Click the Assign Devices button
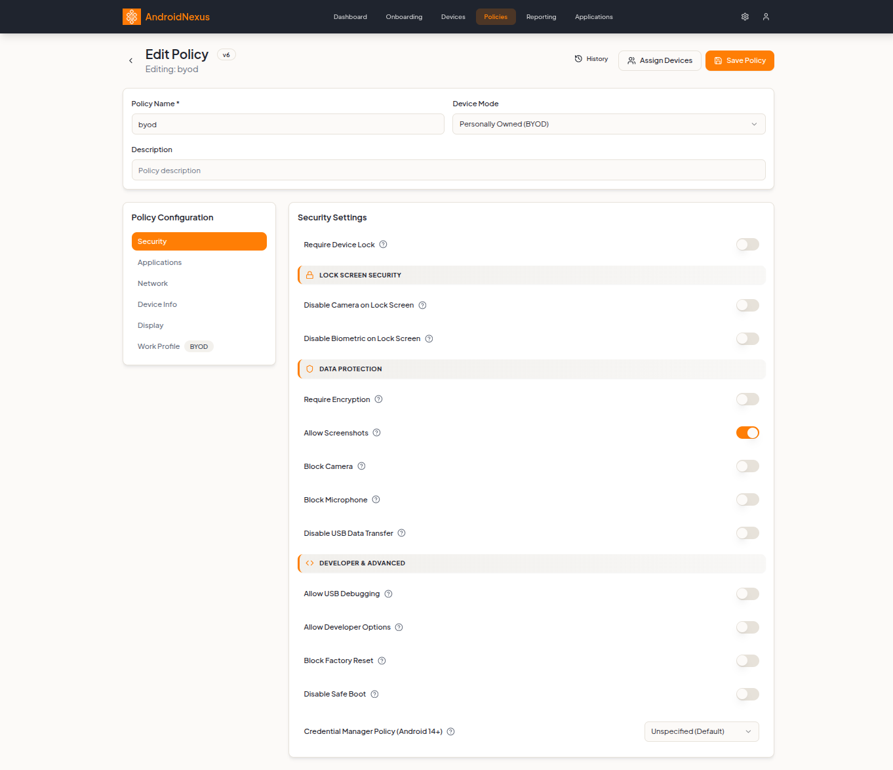The width and height of the screenshot is (893, 770). click(660, 60)
